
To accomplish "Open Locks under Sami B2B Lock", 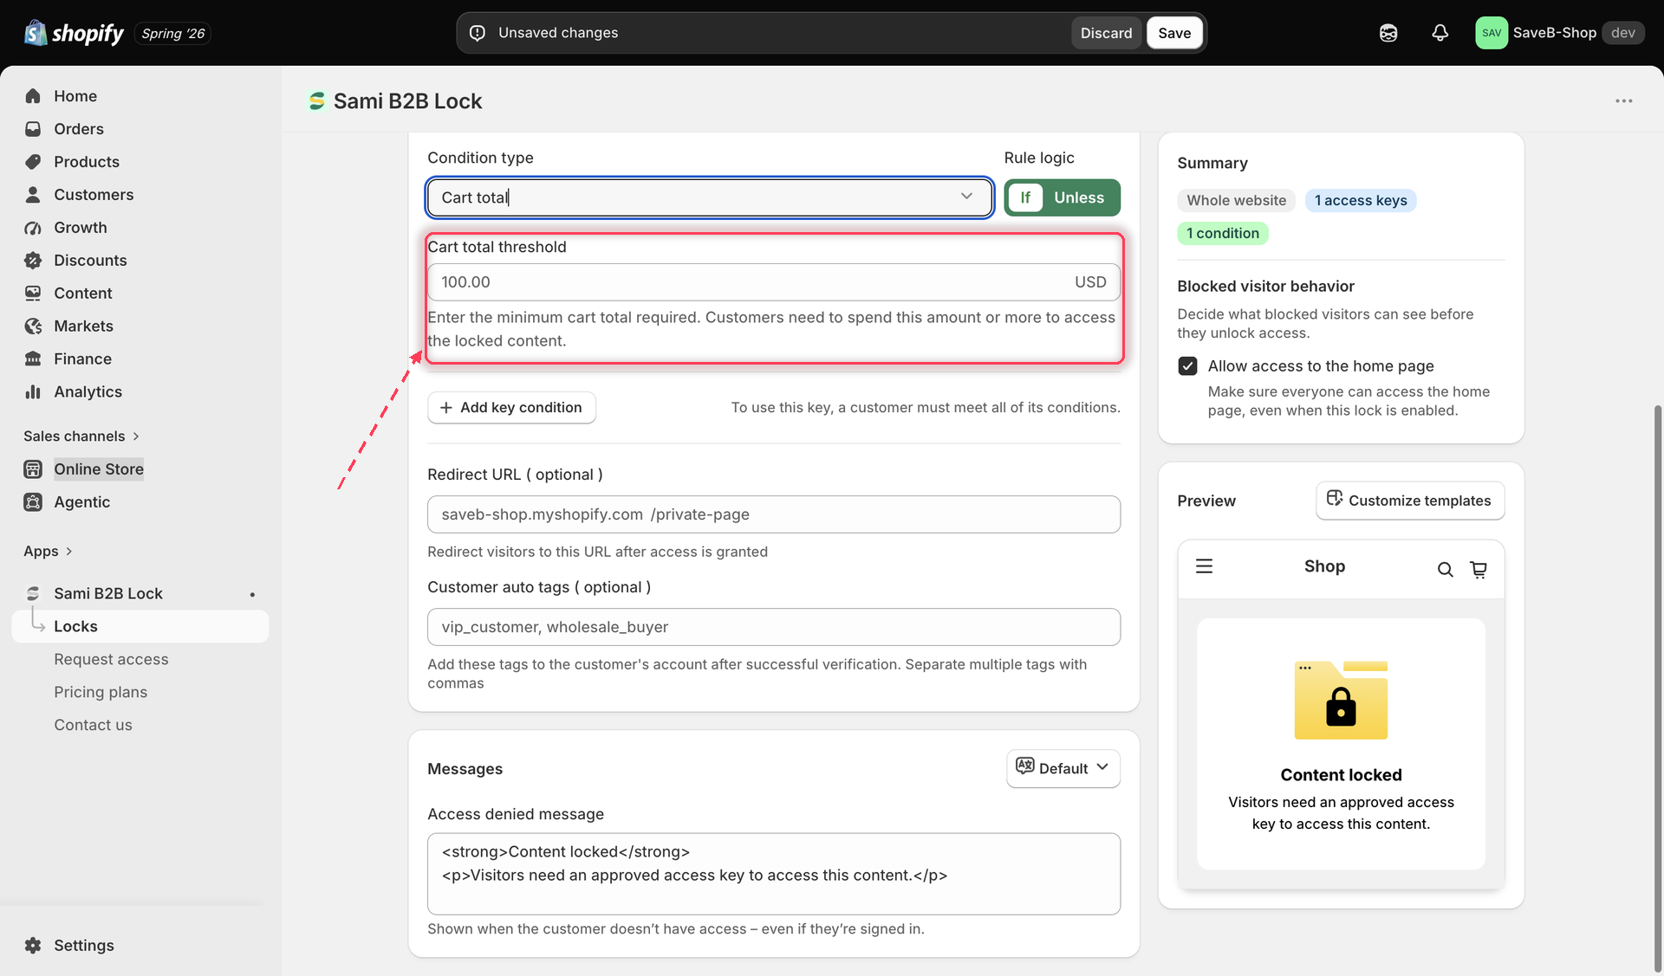I will 140,627.
